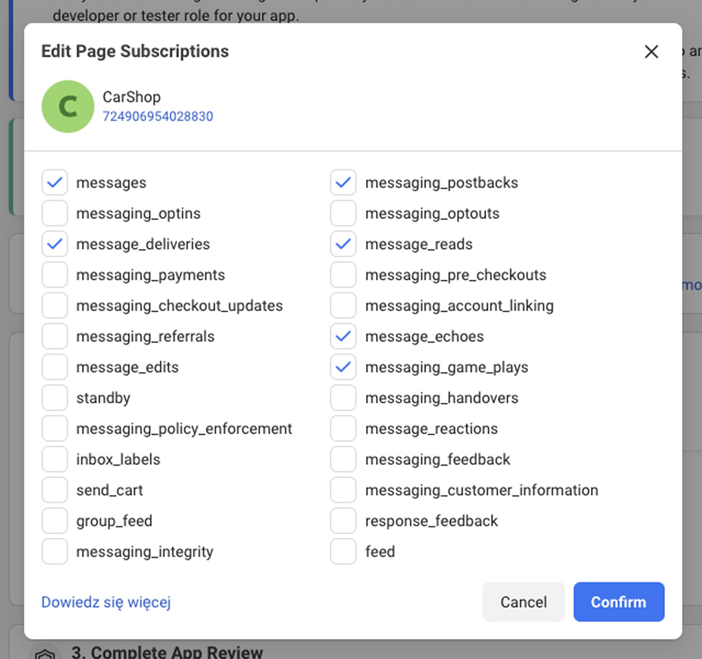Open the page ID 724906954028830 link
The width and height of the screenshot is (702, 659).
(x=158, y=116)
